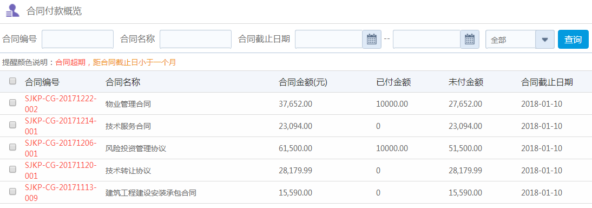Viewport: 592px width, 208px height.
Task: Expand the 全部 status dropdown arrow
Action: click(545, 40)
